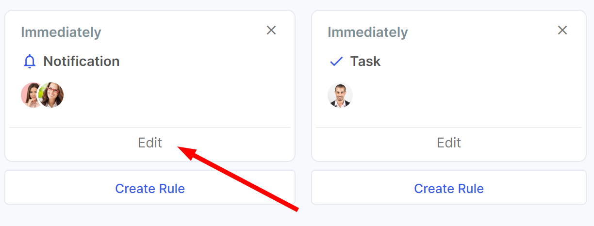594x226 pixels.
Task: Click the bell icon beside Notification
Action: [x=30, y=62]
